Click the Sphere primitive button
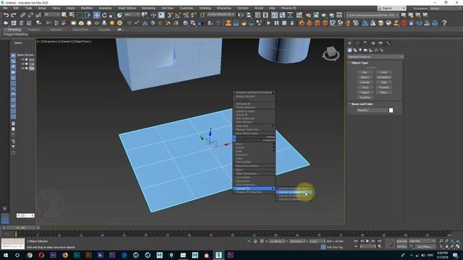The width and height of the screenshot is (463, 260). (x=365, y=77)
